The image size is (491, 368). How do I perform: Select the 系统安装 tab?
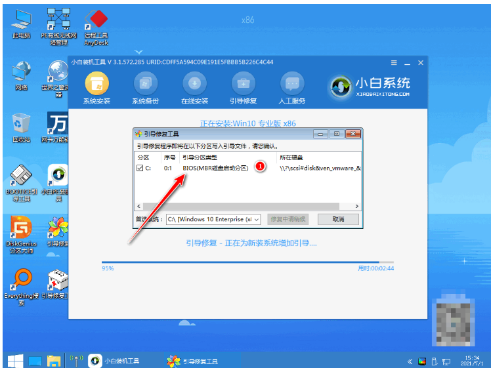96,88
